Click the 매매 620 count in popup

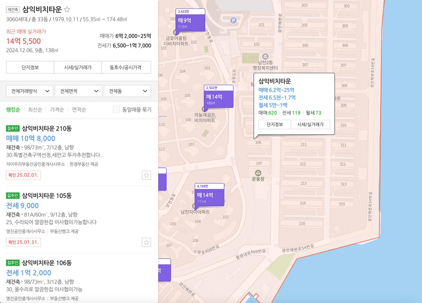click(x=268, y=113)
